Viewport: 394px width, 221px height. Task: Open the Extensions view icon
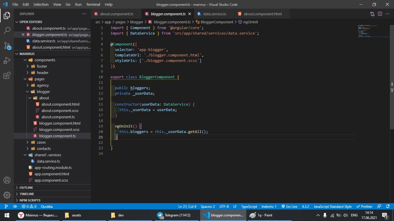point(7,76)
